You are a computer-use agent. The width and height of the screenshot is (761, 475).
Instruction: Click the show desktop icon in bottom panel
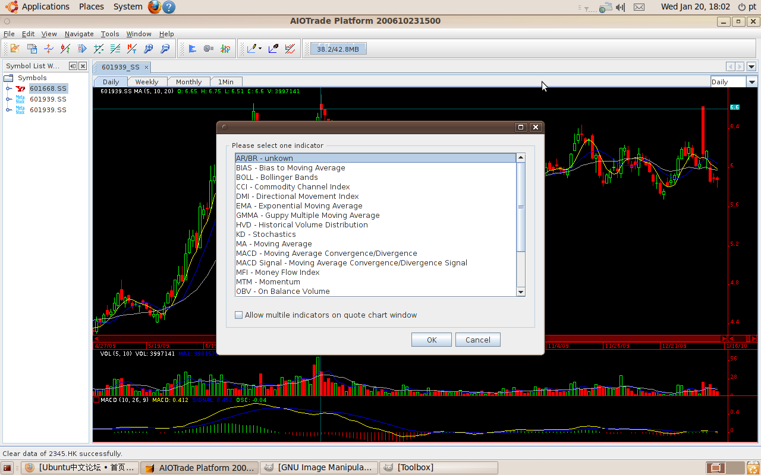tap(7, 468)
